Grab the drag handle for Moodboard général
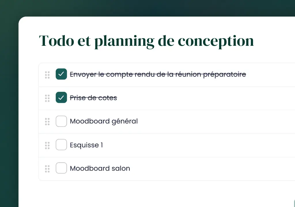 [47, 121]
